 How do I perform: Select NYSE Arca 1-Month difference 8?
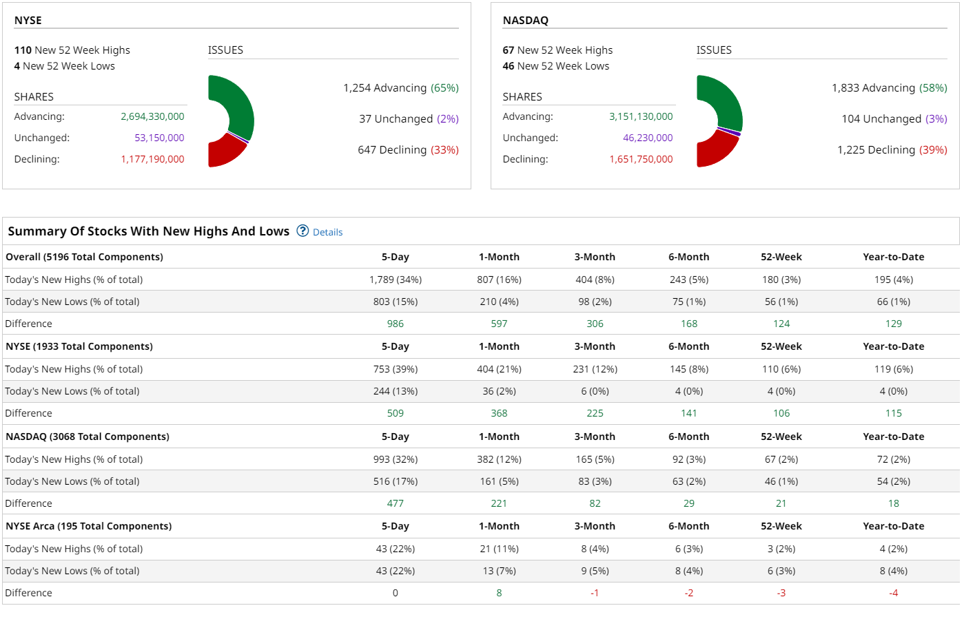coord(499,593)
